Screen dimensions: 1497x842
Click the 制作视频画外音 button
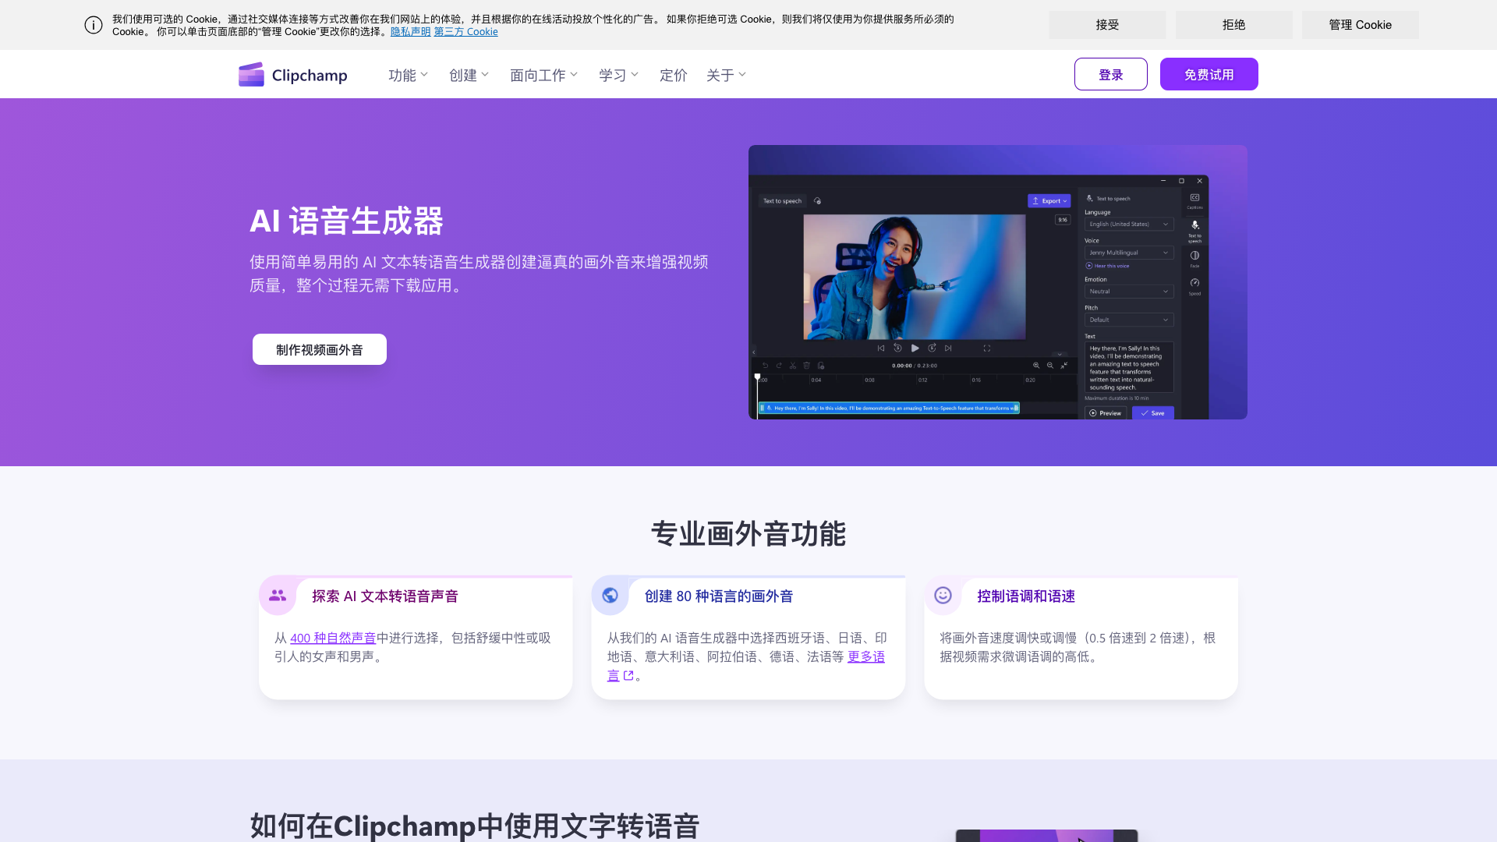(x=320, y=349)
